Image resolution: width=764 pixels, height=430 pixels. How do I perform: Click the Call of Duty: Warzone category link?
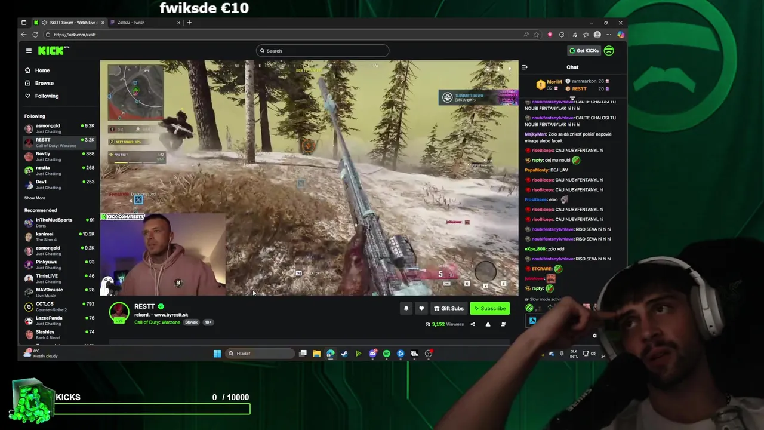pyautogui.click(x=157, y=322)
